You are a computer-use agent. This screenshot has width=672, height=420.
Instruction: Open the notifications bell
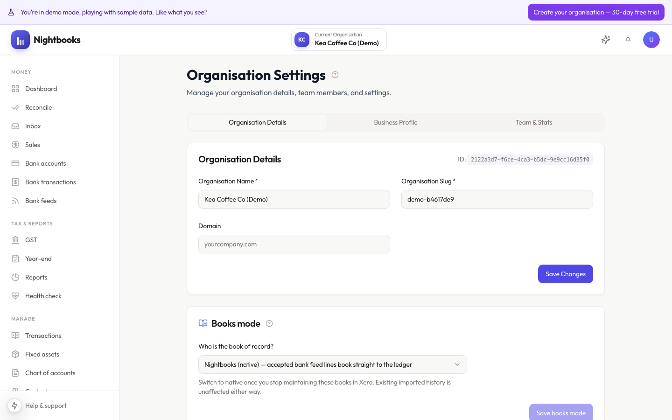pos(628,40)
